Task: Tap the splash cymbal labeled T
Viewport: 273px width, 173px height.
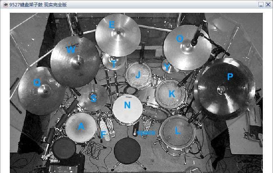Action: (113, 62)
